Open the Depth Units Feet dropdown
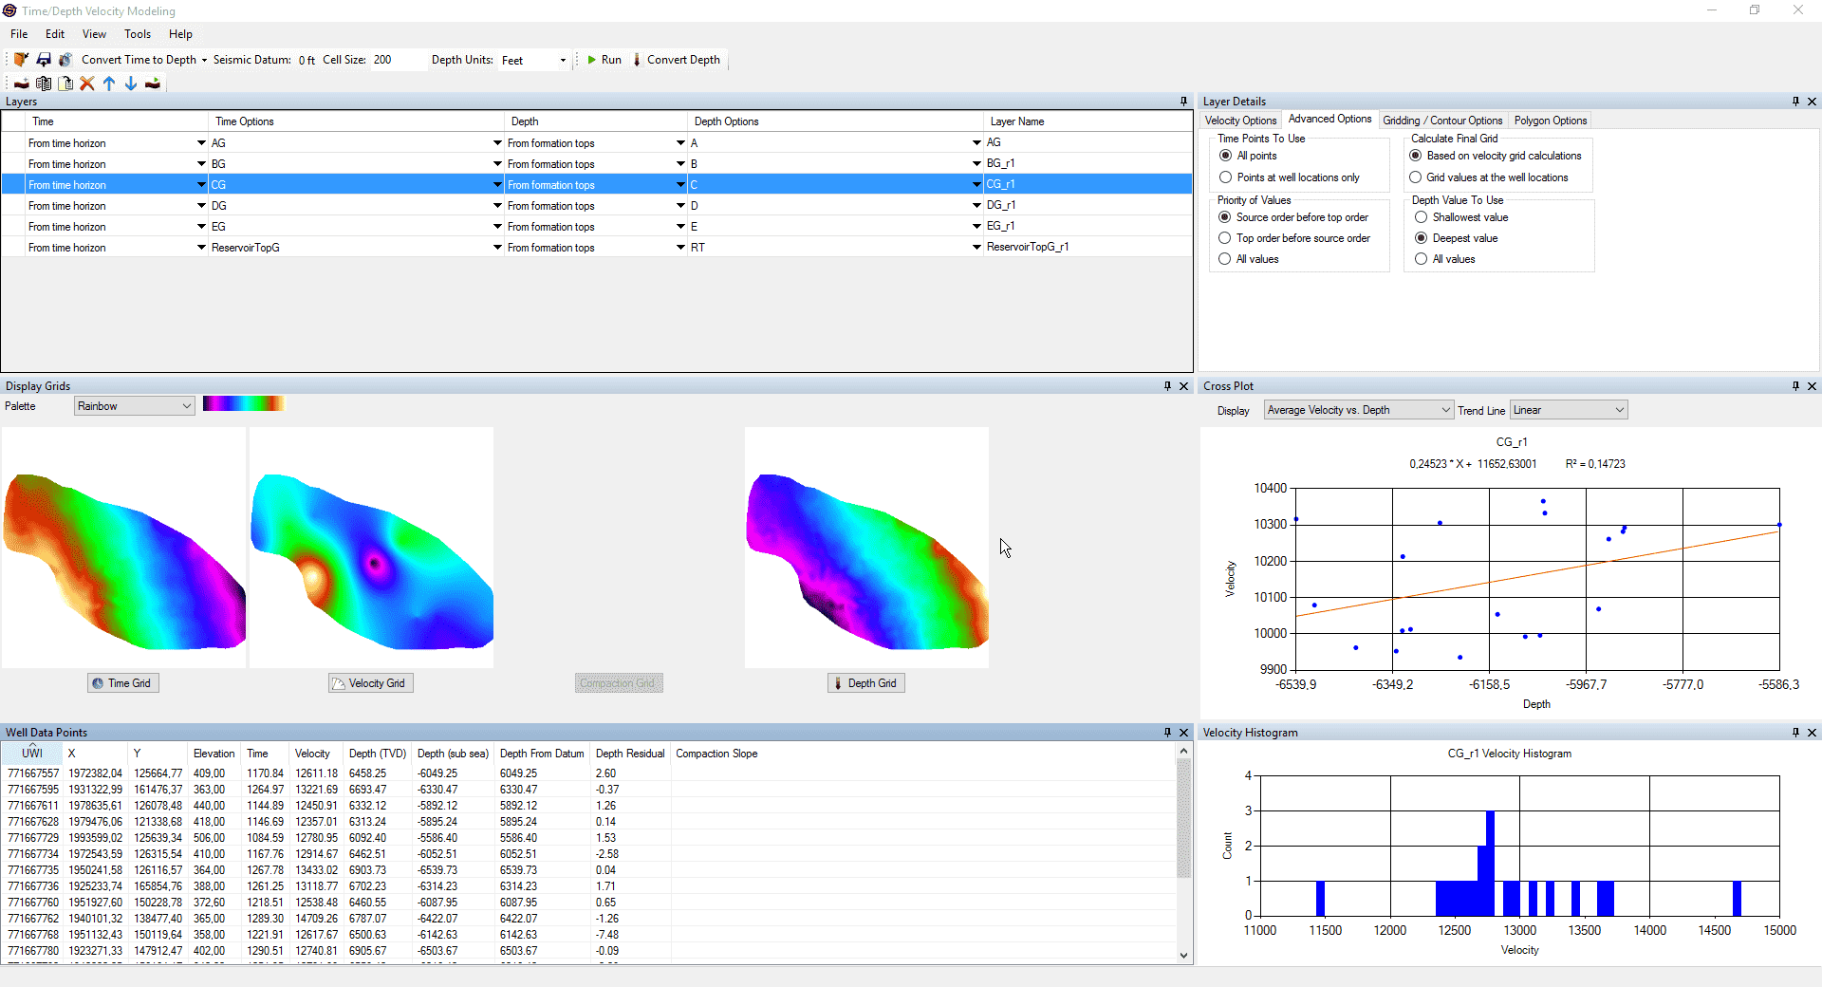Viewport: 1822px width, 987px height. point(534,60)
